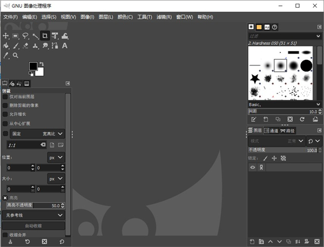Open the px unit dropdown for 位置
The image size is (324, 247).
[x=56, y=157]
